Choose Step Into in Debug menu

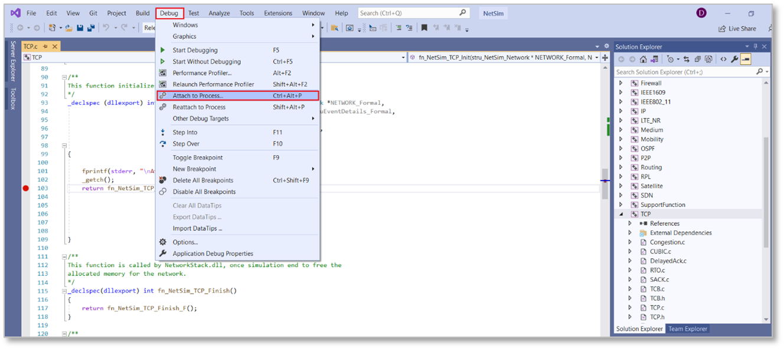[237, 133]
